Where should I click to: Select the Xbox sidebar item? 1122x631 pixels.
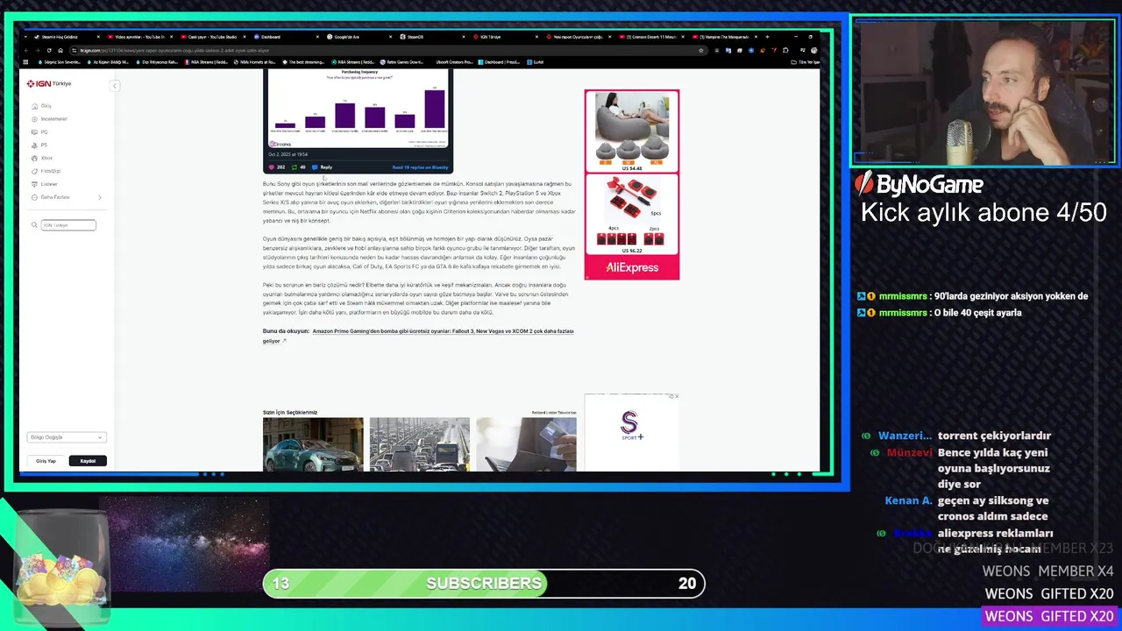point(42,159)
